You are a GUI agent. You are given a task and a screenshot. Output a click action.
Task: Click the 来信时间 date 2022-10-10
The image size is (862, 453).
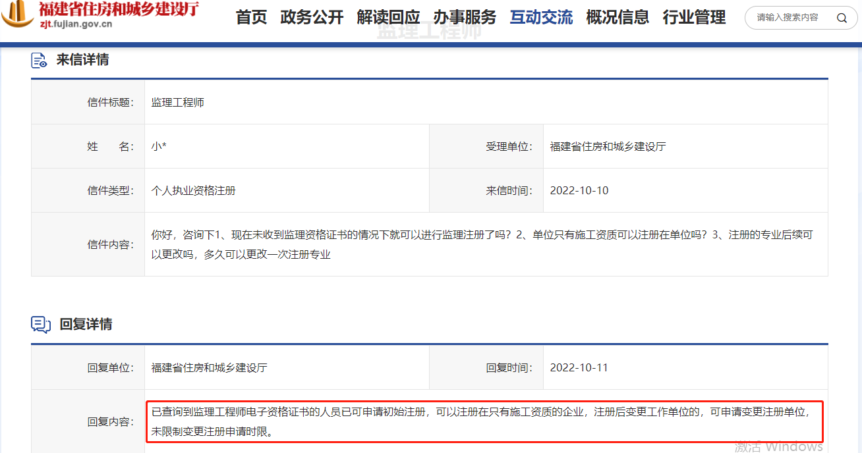pyautogui.click(x=579, y=191)
